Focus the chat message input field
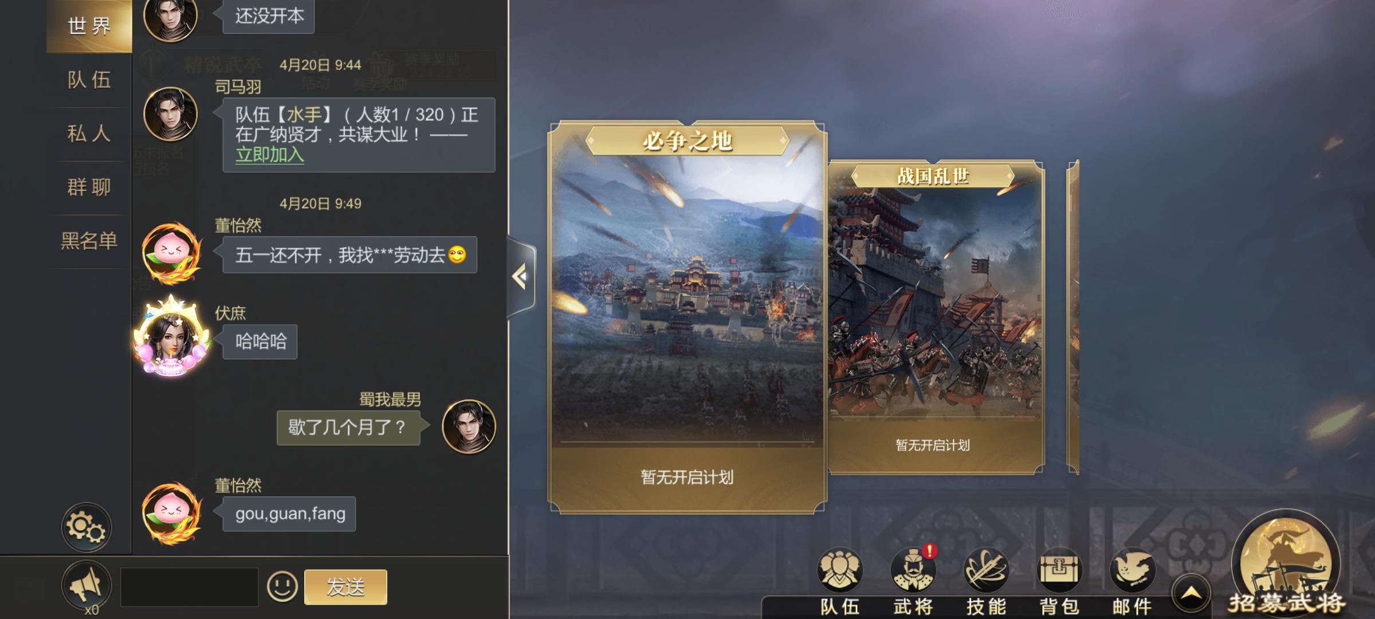 tap(189, 587)
